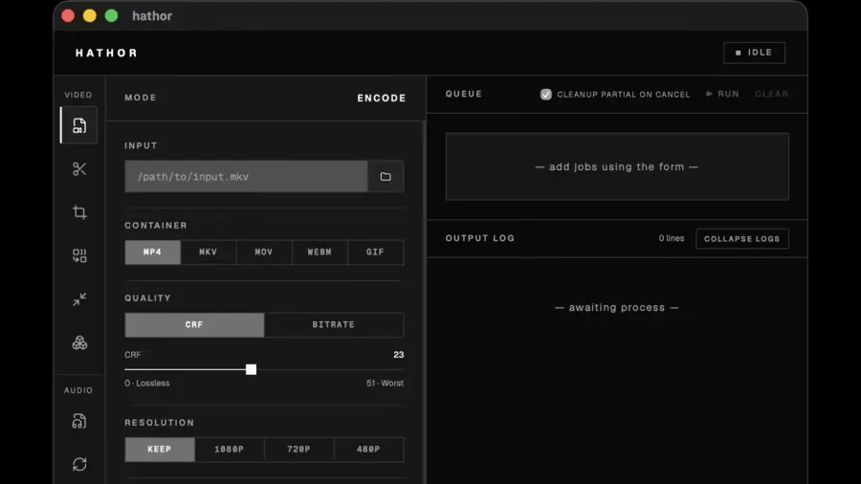The height and width of the screenshot is (484, 861).
Task: Open the Crop tool in sidebar
Action: 79,212
